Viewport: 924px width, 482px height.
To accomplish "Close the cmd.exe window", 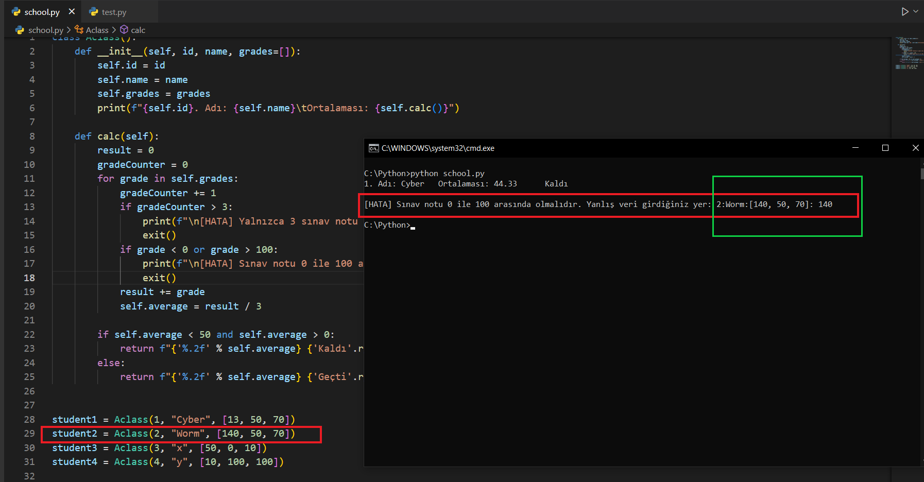I will (915, 148).
